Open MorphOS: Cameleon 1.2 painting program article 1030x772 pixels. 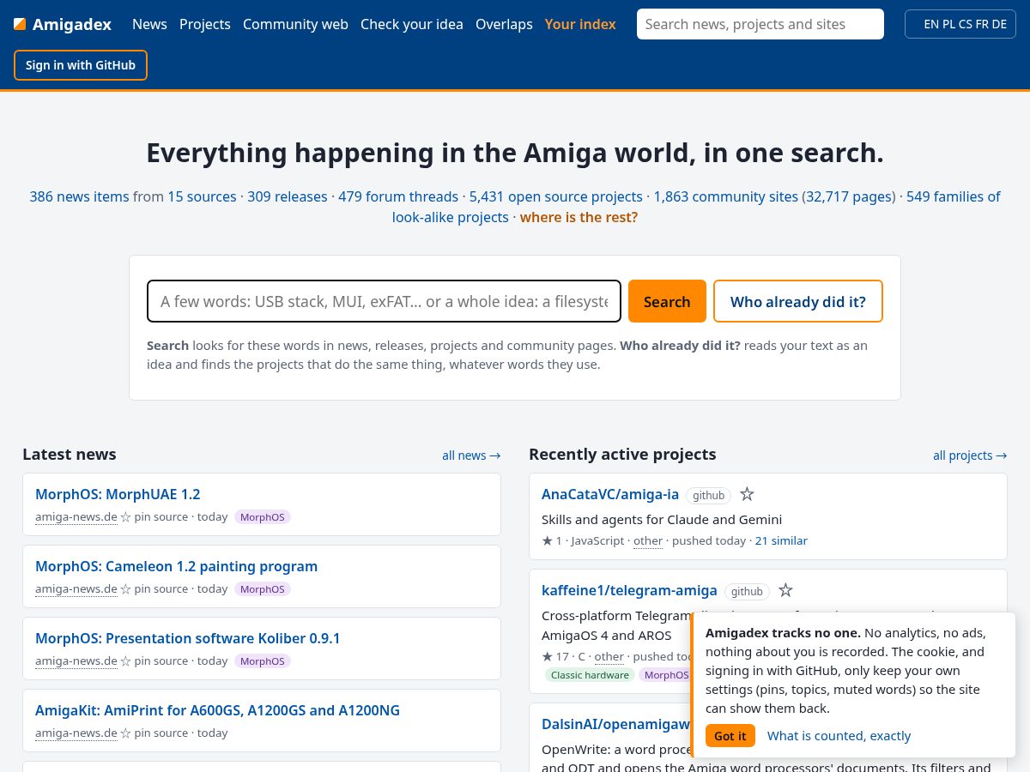pos(176,566)
